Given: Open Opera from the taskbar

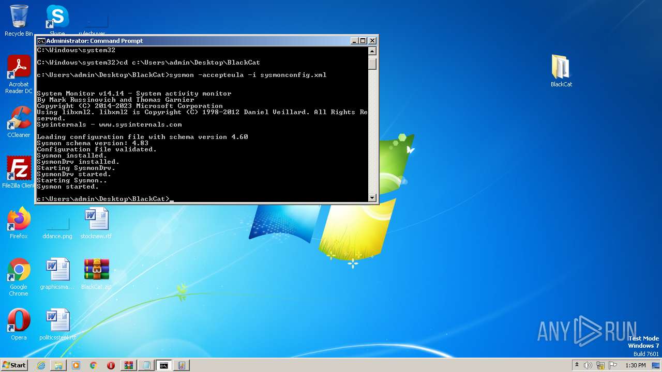Looking at the screenshot, I should click(x=111, y=365).
